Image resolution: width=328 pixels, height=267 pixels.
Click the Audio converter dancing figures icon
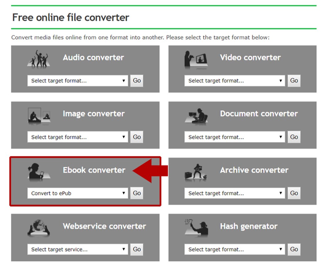tap(38, 59)
